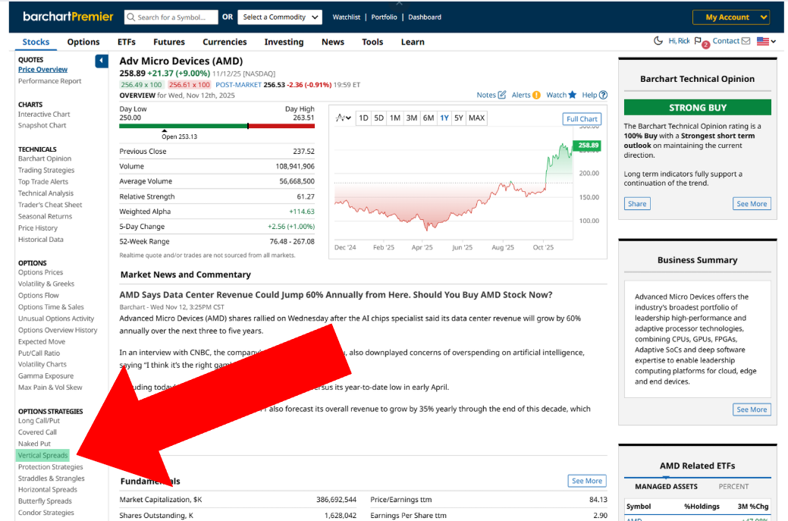Select the 1D chart period
Screen dimensions: 788x521
point(363,118)
